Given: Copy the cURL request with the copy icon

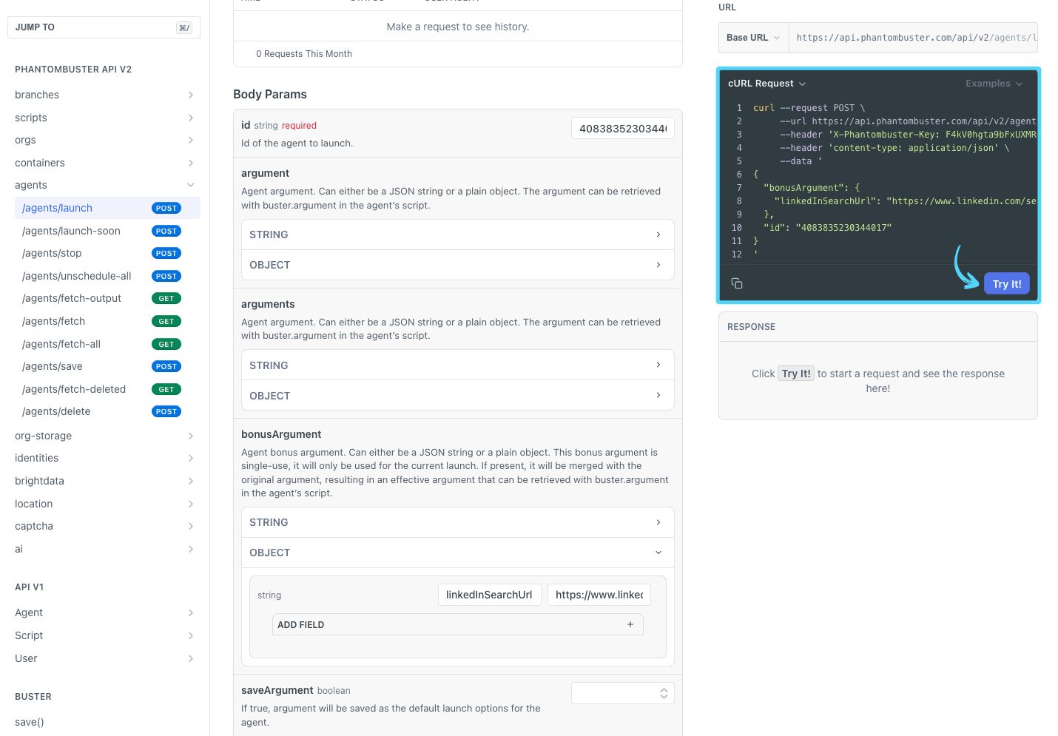Looking at the screenshot, I should tap(737, 283).
